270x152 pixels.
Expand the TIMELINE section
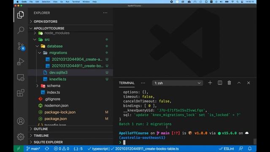pos(70,136)
